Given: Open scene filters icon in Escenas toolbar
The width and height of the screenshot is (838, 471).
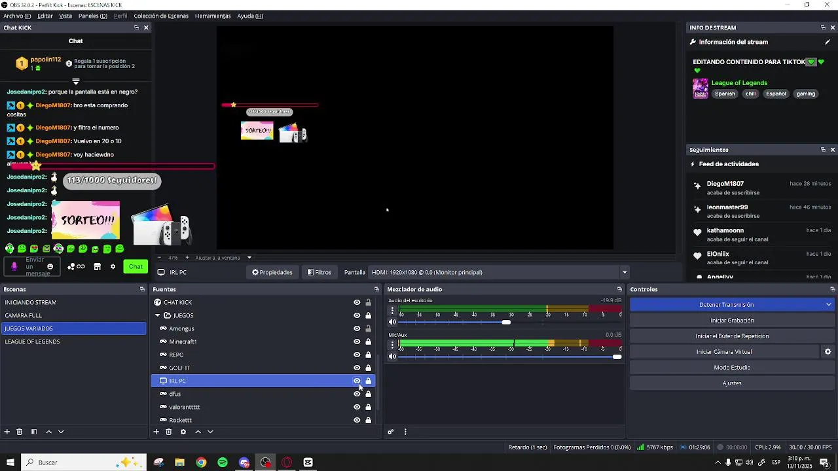Looking at the screenshot, I should point(34,432).
